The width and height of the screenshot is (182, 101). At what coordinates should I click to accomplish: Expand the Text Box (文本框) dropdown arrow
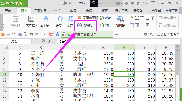tap(37, 25)
